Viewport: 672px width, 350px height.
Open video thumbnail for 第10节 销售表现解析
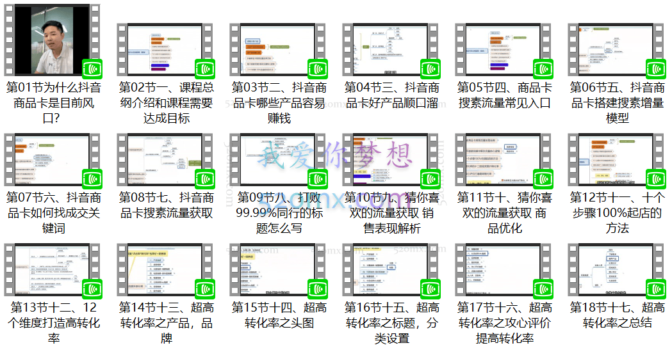(x=390, y=159)
